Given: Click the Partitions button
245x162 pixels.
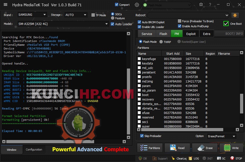Looking at the screenshot, I should tap(150, 148).
